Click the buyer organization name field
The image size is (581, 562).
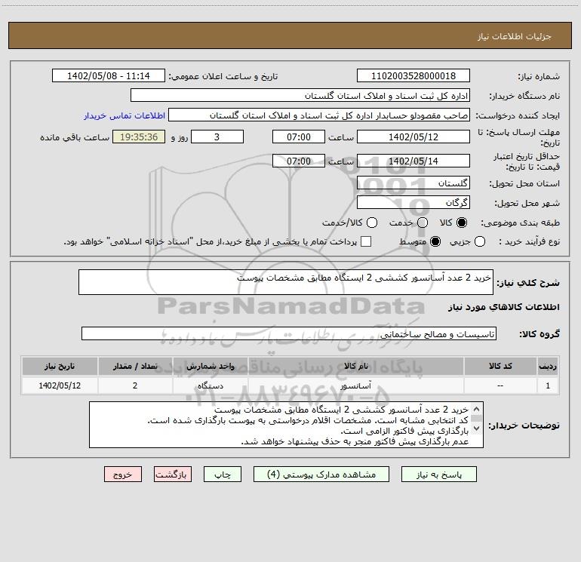tap(300, 96)
